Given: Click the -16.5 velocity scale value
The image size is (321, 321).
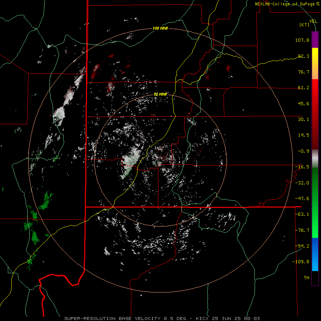Looking at the screenshot, I should (302, 167).
